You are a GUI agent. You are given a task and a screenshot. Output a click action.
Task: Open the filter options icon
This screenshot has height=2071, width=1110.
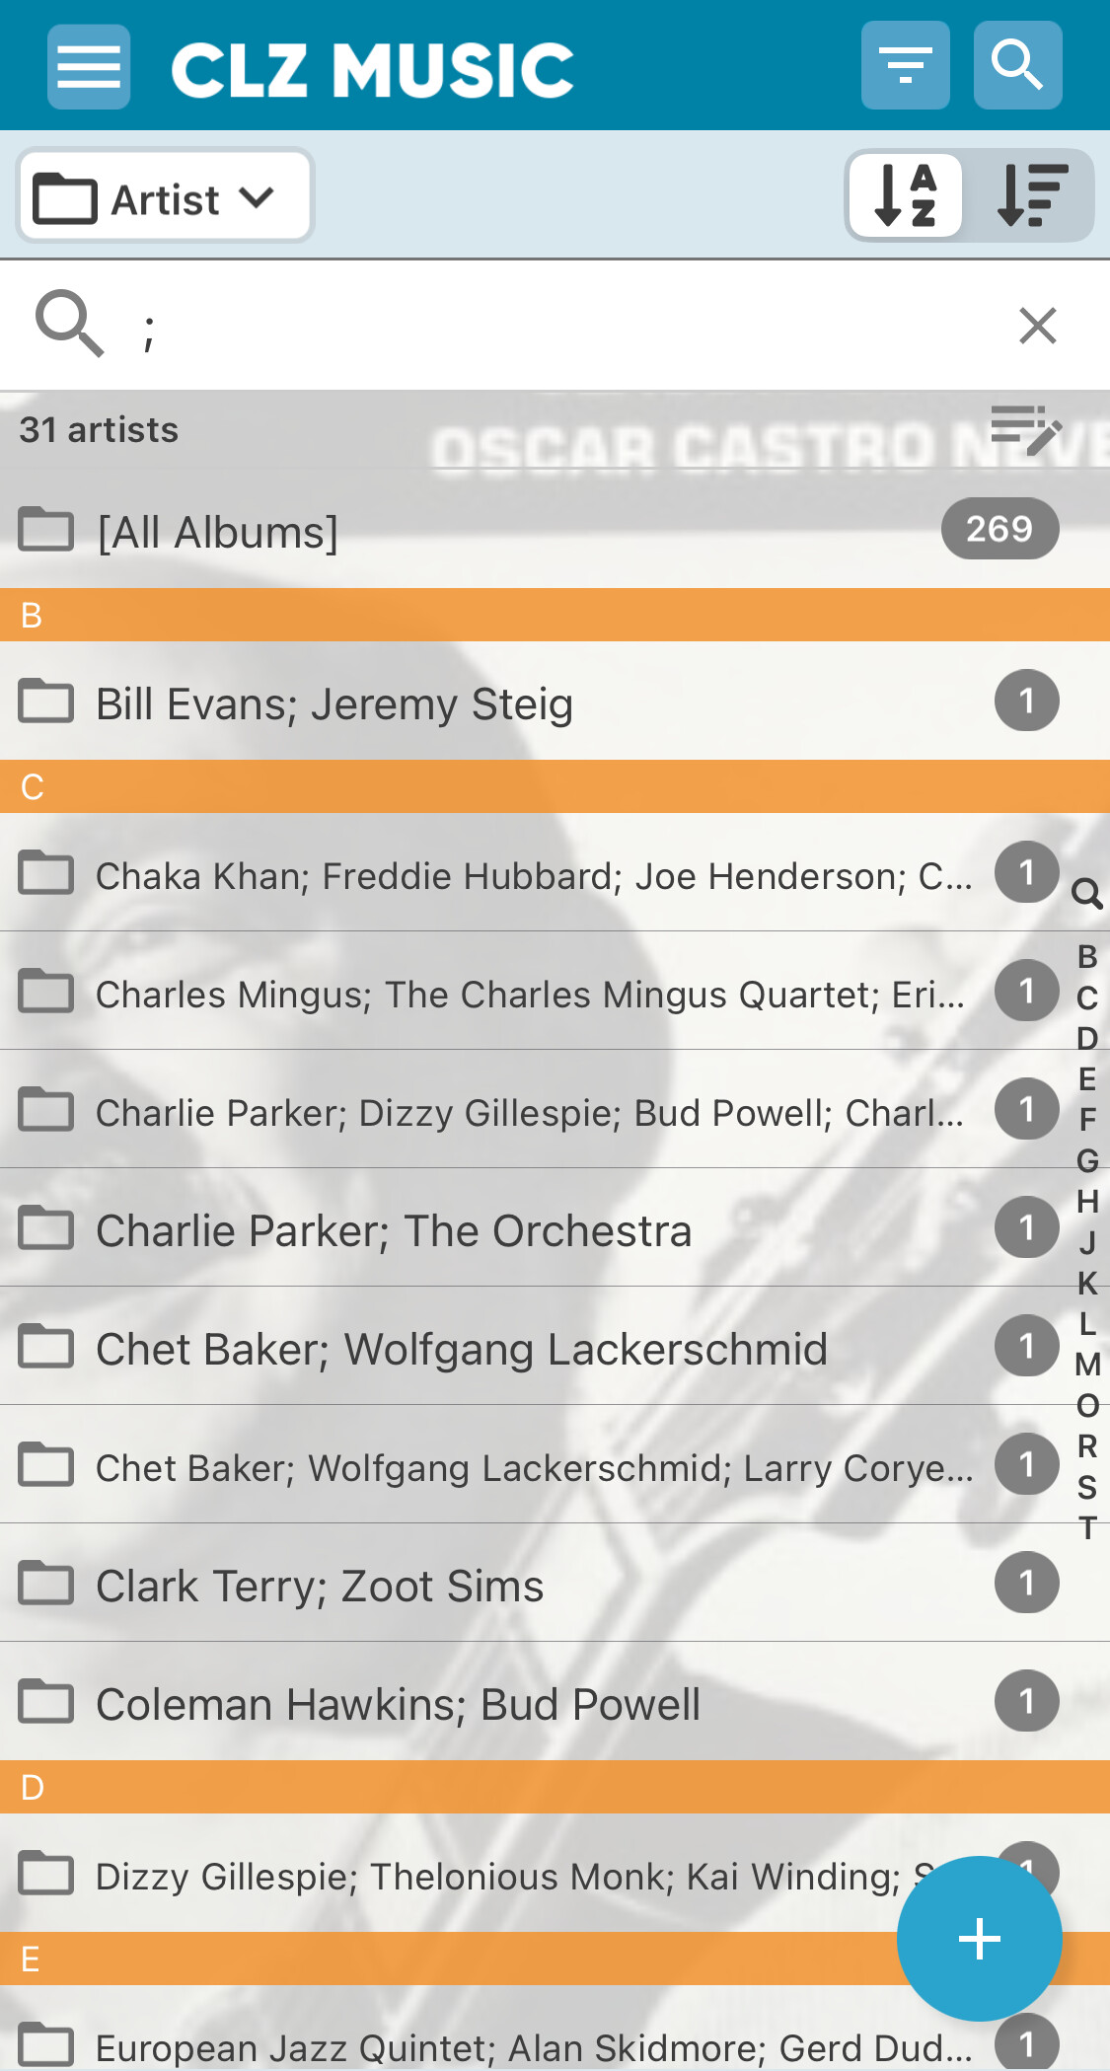[905, 66]
